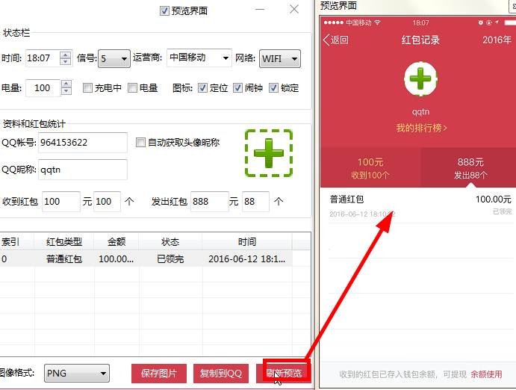Select table row 普通红包 cell
Screen dimensions: 516x390
coord(64,259)
